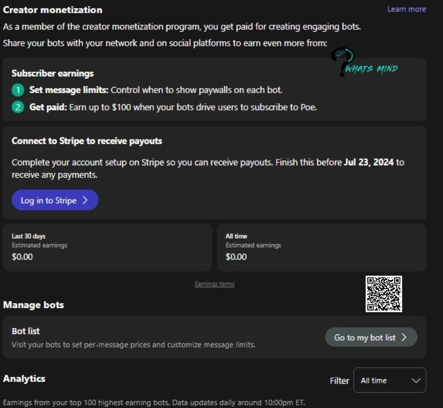Click the All time estimated earnings card
Image resolution: width=443 pixels, height=408 pixels.
pyautogui.click(x=321, y=247)
